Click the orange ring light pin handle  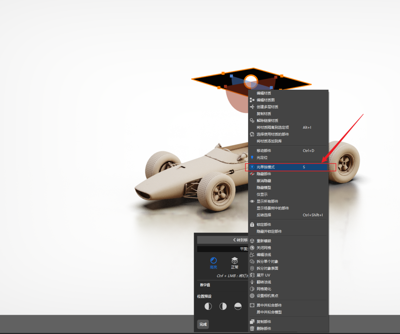click(251, 82)
